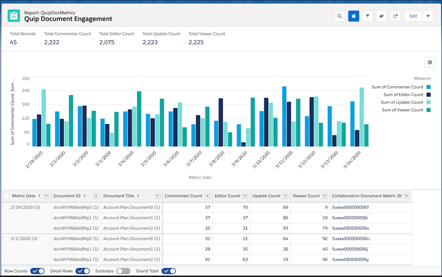The width and height of the screenshot is (442, 277).
Task: Click Sum of Viewer Count legend swatch
Action: tap(429, 110)
